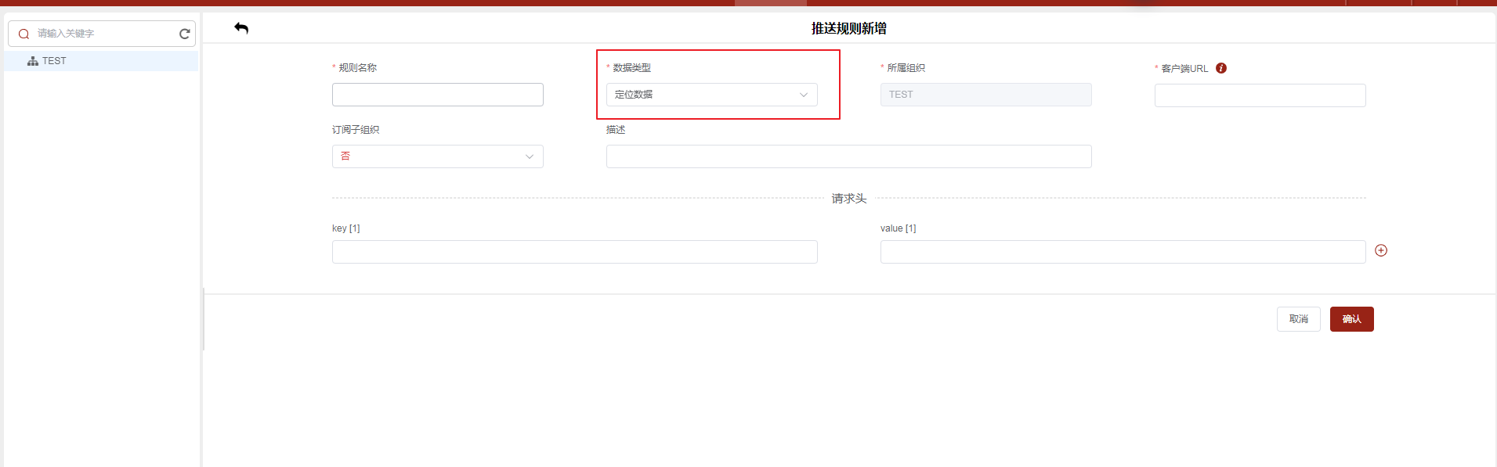1497x467 pixels.
Task: Focus the 规则名称 input field
Action: click(x=437, y=95)
